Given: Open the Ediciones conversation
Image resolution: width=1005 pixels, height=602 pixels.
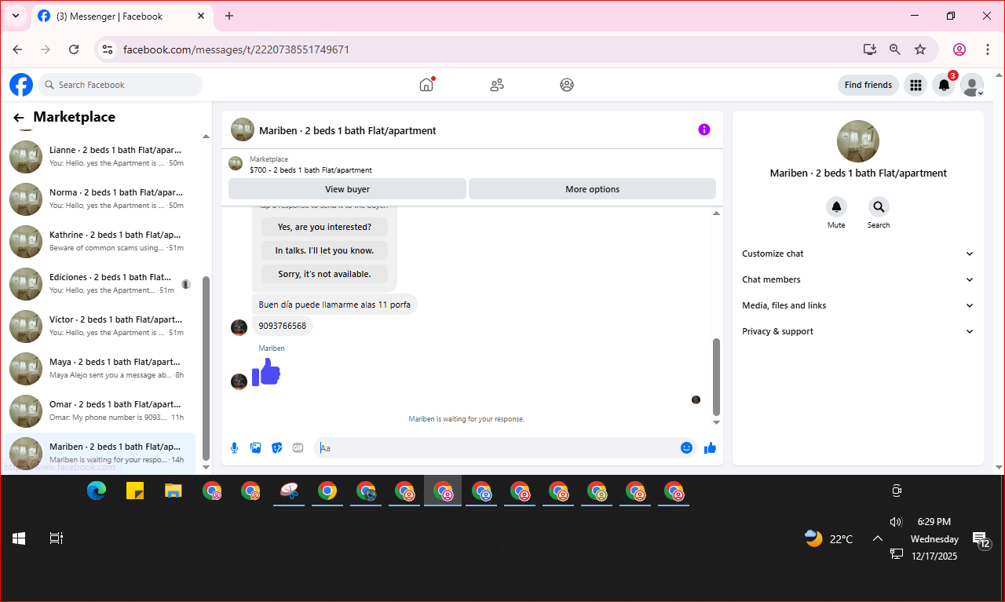Looking at the screenshot, I should coord(100,283).
